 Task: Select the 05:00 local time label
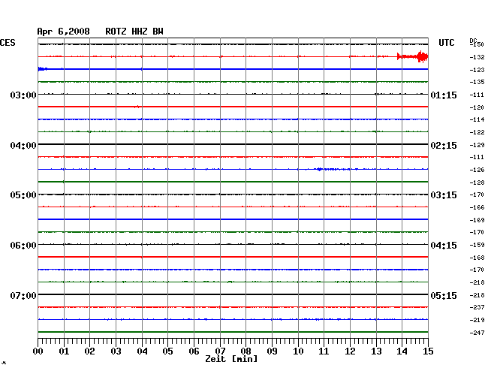[23, 195]
